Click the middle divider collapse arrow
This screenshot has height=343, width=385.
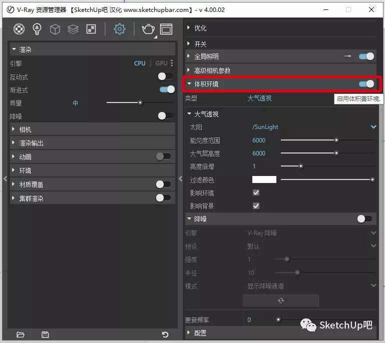(x=180, y=178)
